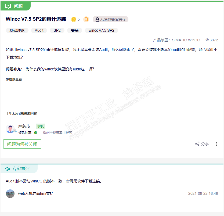Click the 手机扫码追踪该问题 text
Image resolution: width=224 pixels, height=216 pixels.
click(x=21, y=113)
